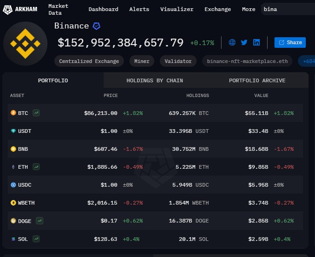Switch to PORTFOLIO ARCHIVE tab
Image resolution: width=315 pixels, height=257 pixels.
[257, 80]
